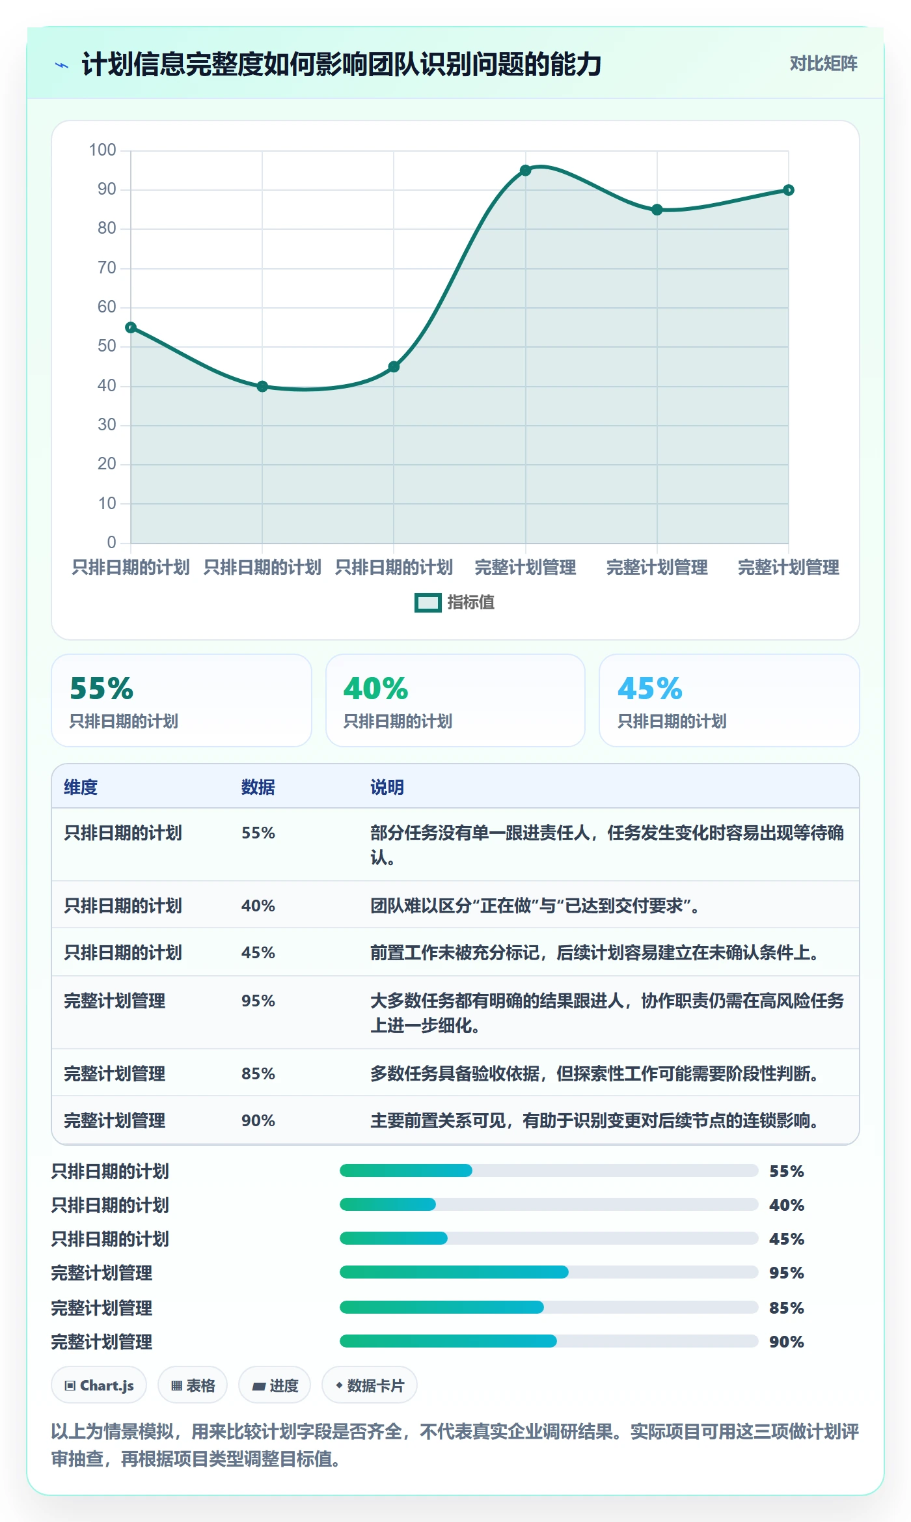Open the 45% data card
Viewport: 911px width, 1522px height.
(729, 700)
